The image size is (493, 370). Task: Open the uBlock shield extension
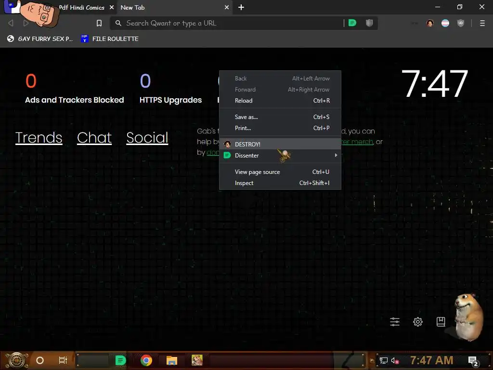point(461,23)
